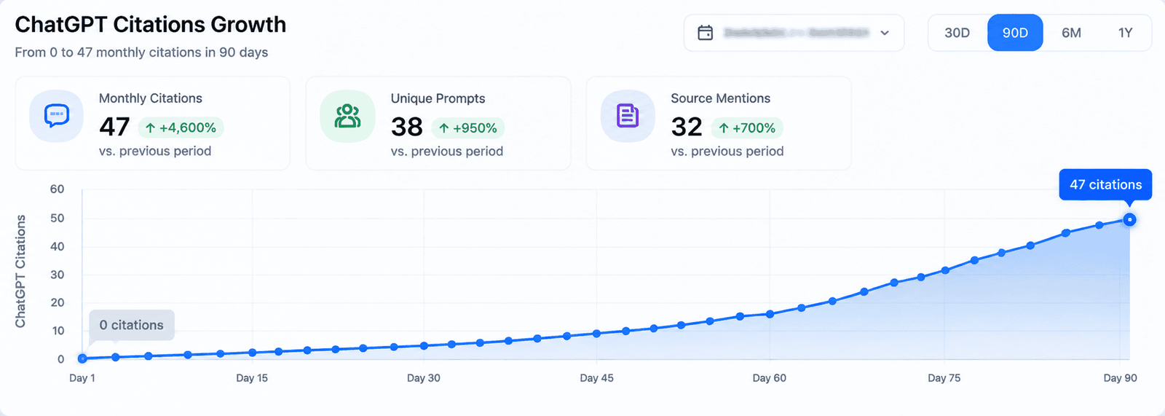The height and width of the screenshot is (416, 1165).
Task: Click the Day 75 axis label
Action: (x=944, y=377)
